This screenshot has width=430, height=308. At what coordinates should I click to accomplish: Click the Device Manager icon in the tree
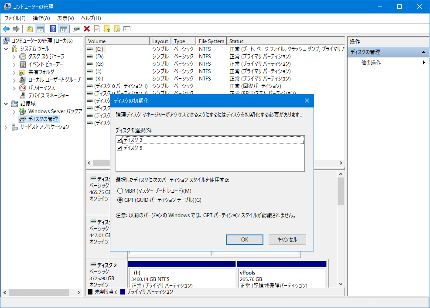coord(23,95)
